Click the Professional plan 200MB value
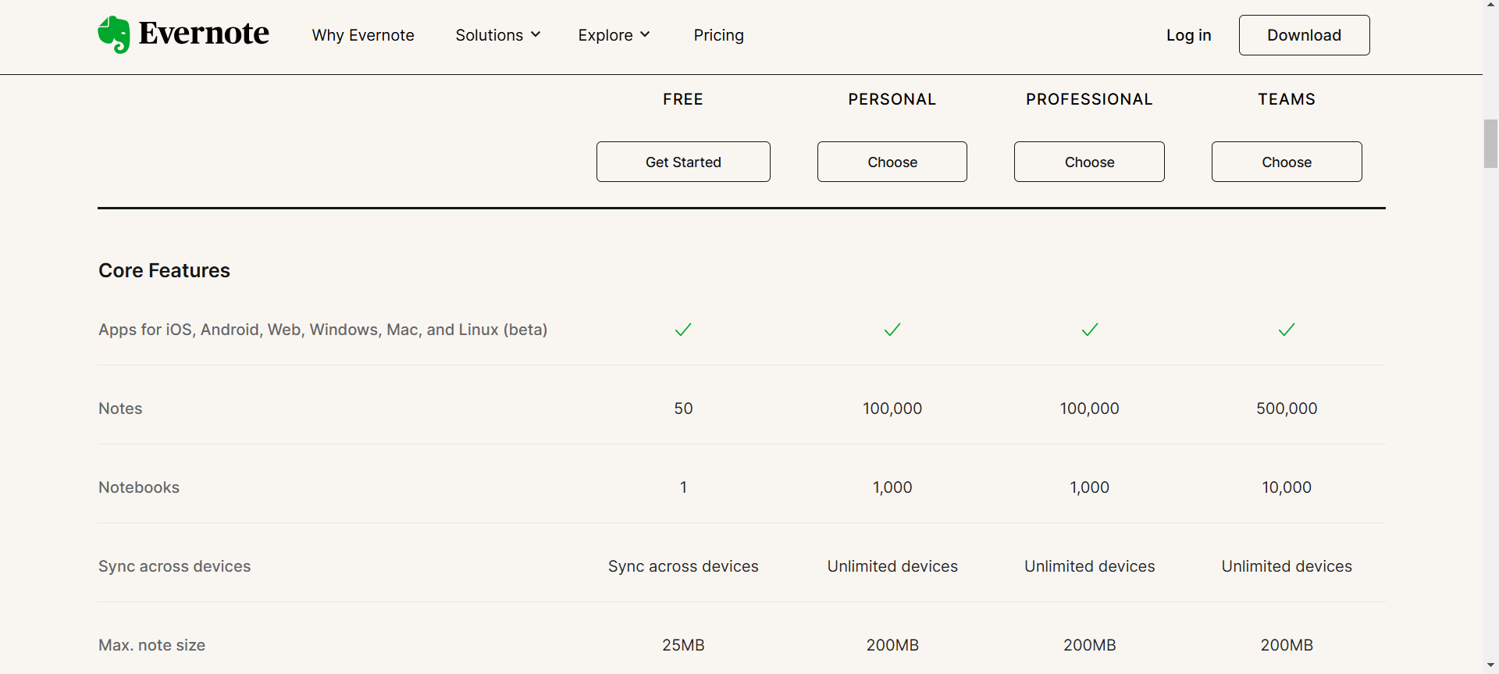Image resolution: width=1499 pixels, height=674 pixels. click(x=1089, y=645)
